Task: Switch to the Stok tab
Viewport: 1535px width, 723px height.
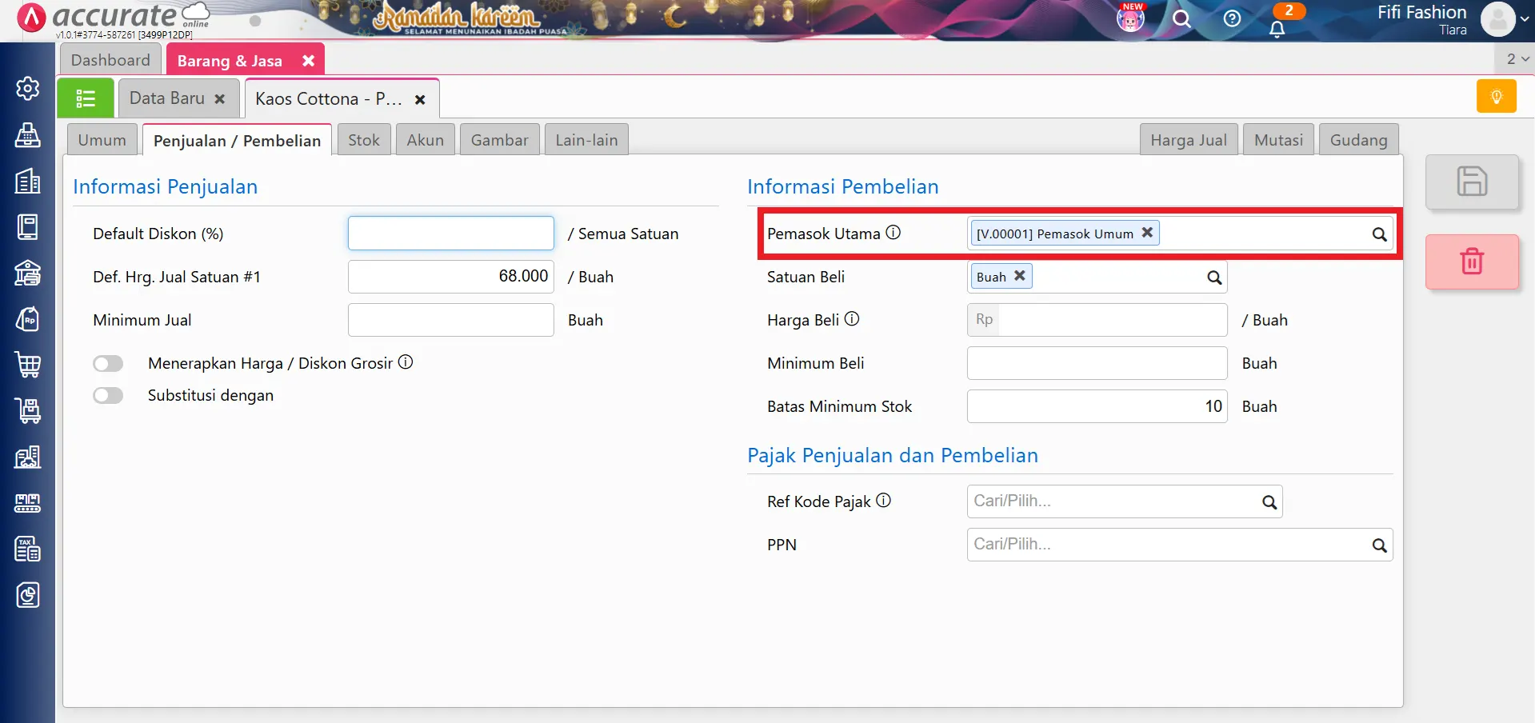Action: click(x=364, y=139)
